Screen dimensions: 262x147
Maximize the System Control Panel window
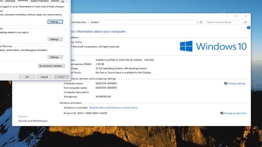(x=236, y=16)
